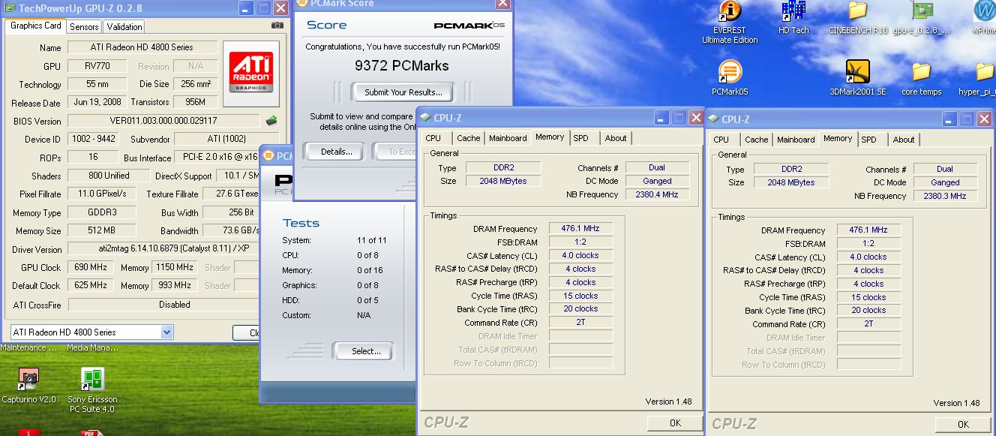Click the GPU-Z Name field ATI Radeon HD 4800
Image resolution: width=996 pixels, height=436 pixels.
point(142,47)
